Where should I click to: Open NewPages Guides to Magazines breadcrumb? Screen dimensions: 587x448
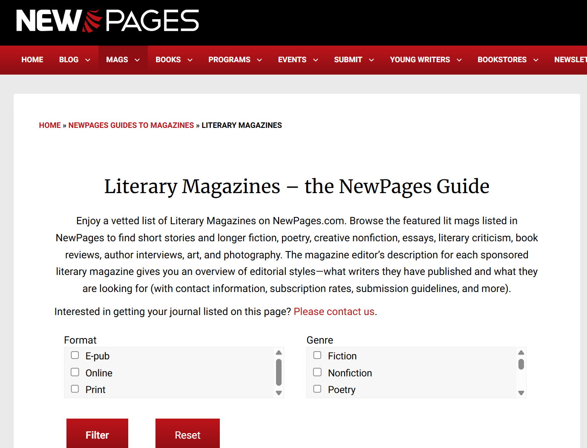coord(131,125)
